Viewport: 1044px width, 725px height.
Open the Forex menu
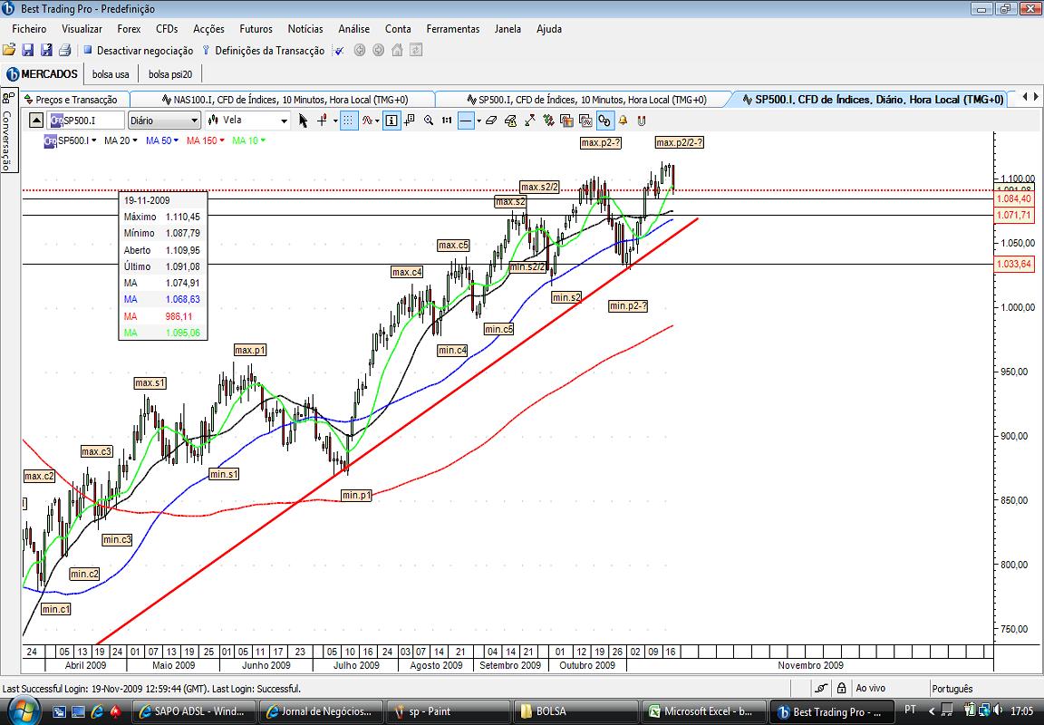(x=130, y=29)
